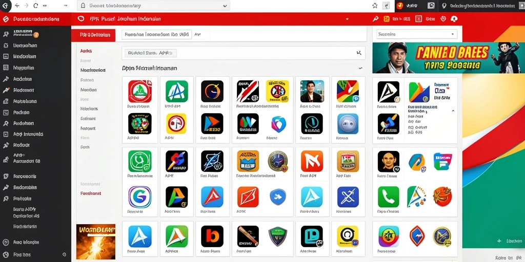This screenshot has width=525, height=262.
Task: Open the black app with orange crescent ring
Action: click(x=212, y=91)
